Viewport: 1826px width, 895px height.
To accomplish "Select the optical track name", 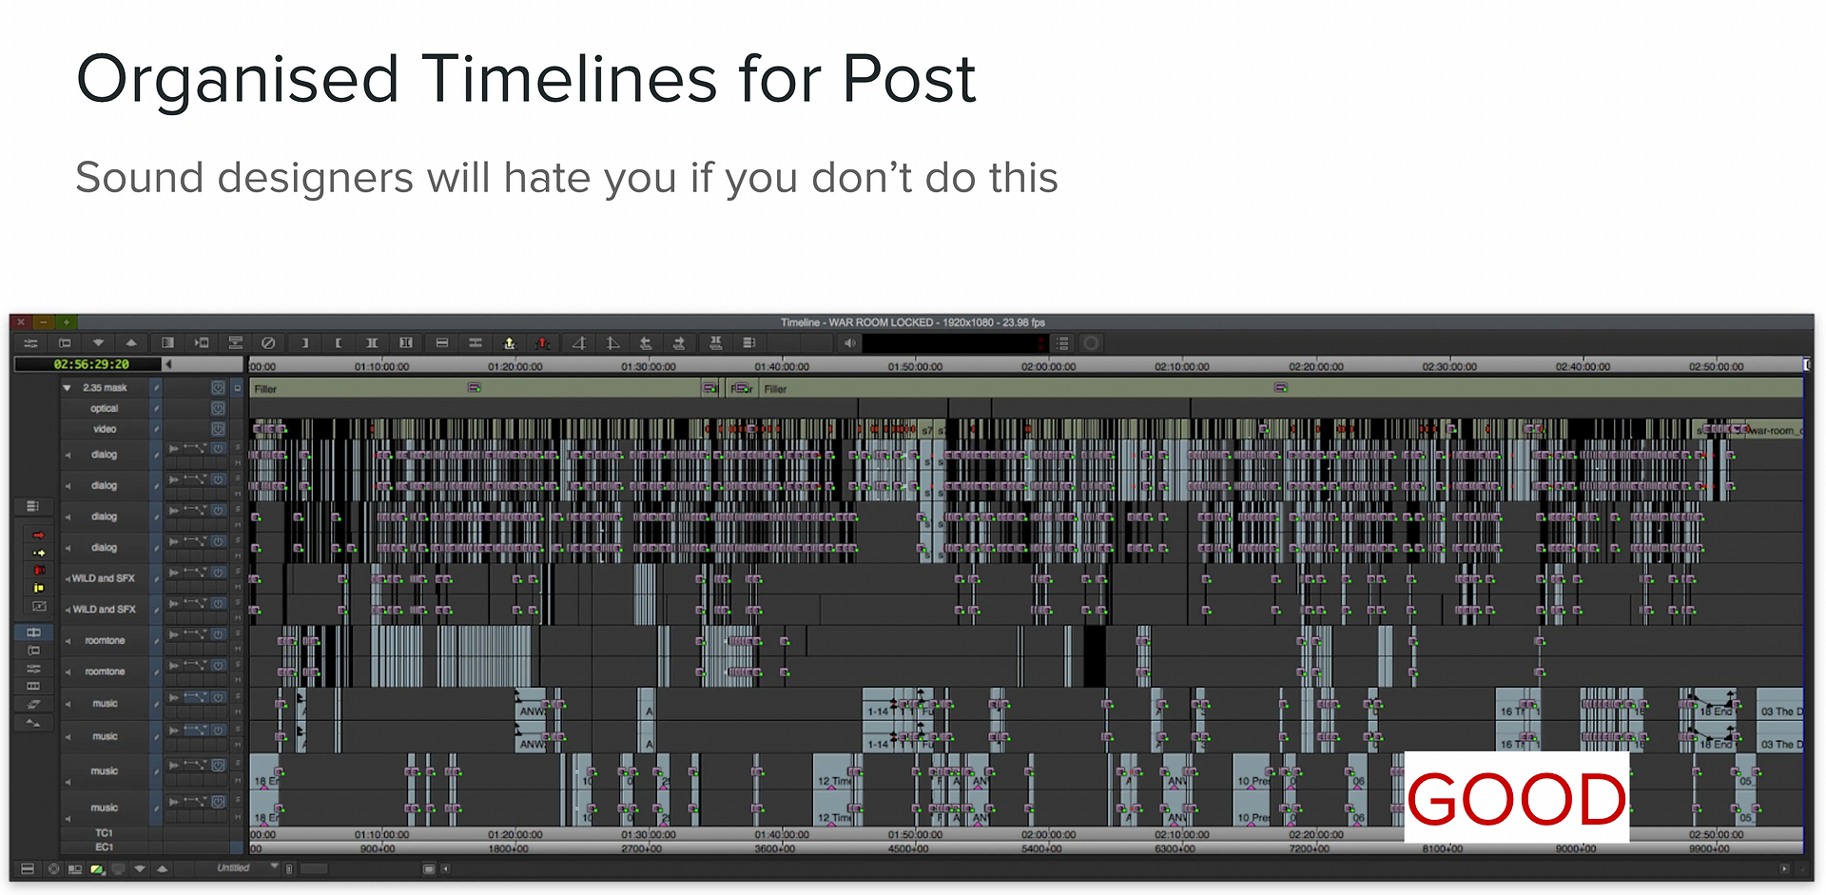I will (x=105, y=408).
